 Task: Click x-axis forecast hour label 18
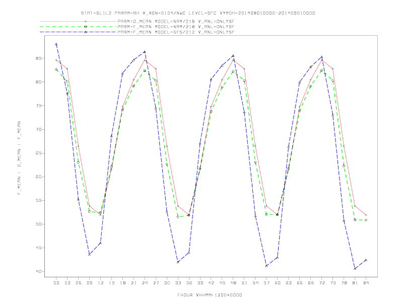122,283
